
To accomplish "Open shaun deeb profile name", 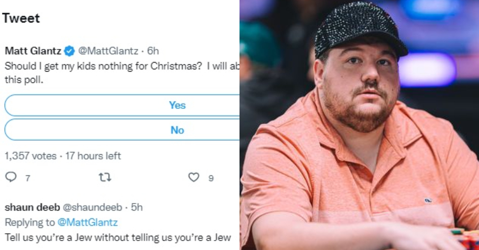I will [33, 207].
